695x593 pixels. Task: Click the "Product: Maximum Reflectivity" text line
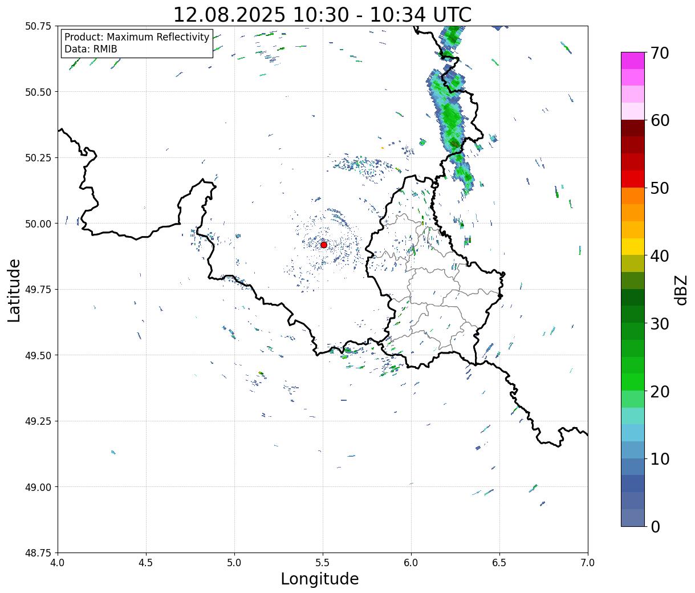(x=137, y=38)
